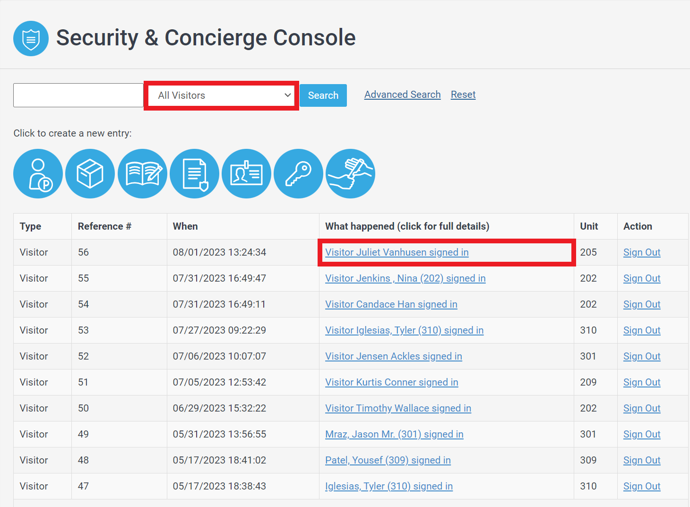The width and height of the screenshot is (690, 507).
Task: Click the hand-signing pen icon
Action: pos(350,174)
